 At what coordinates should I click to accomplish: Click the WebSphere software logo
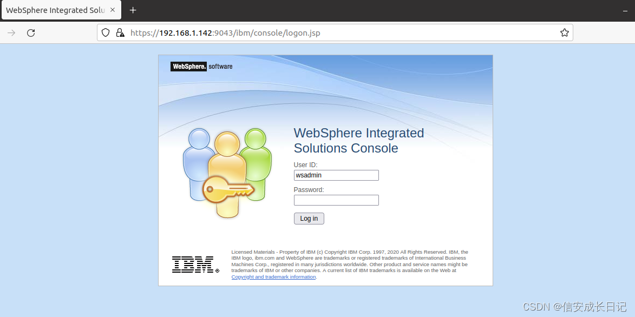pos(201,67)
